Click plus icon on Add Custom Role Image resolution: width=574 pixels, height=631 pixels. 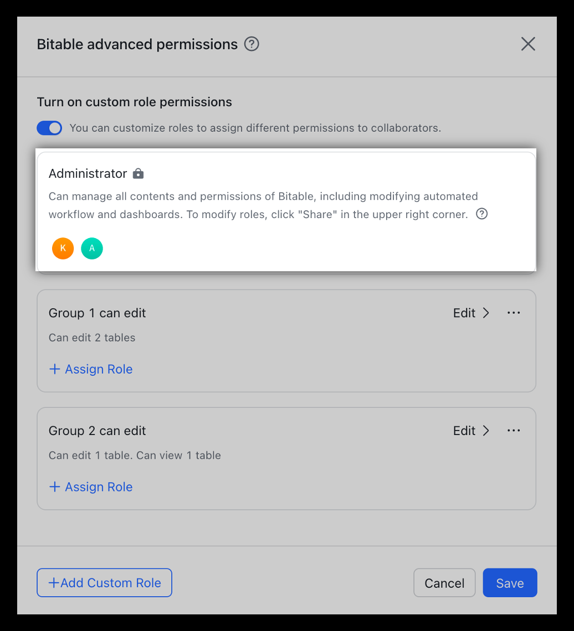click(54, 583)
